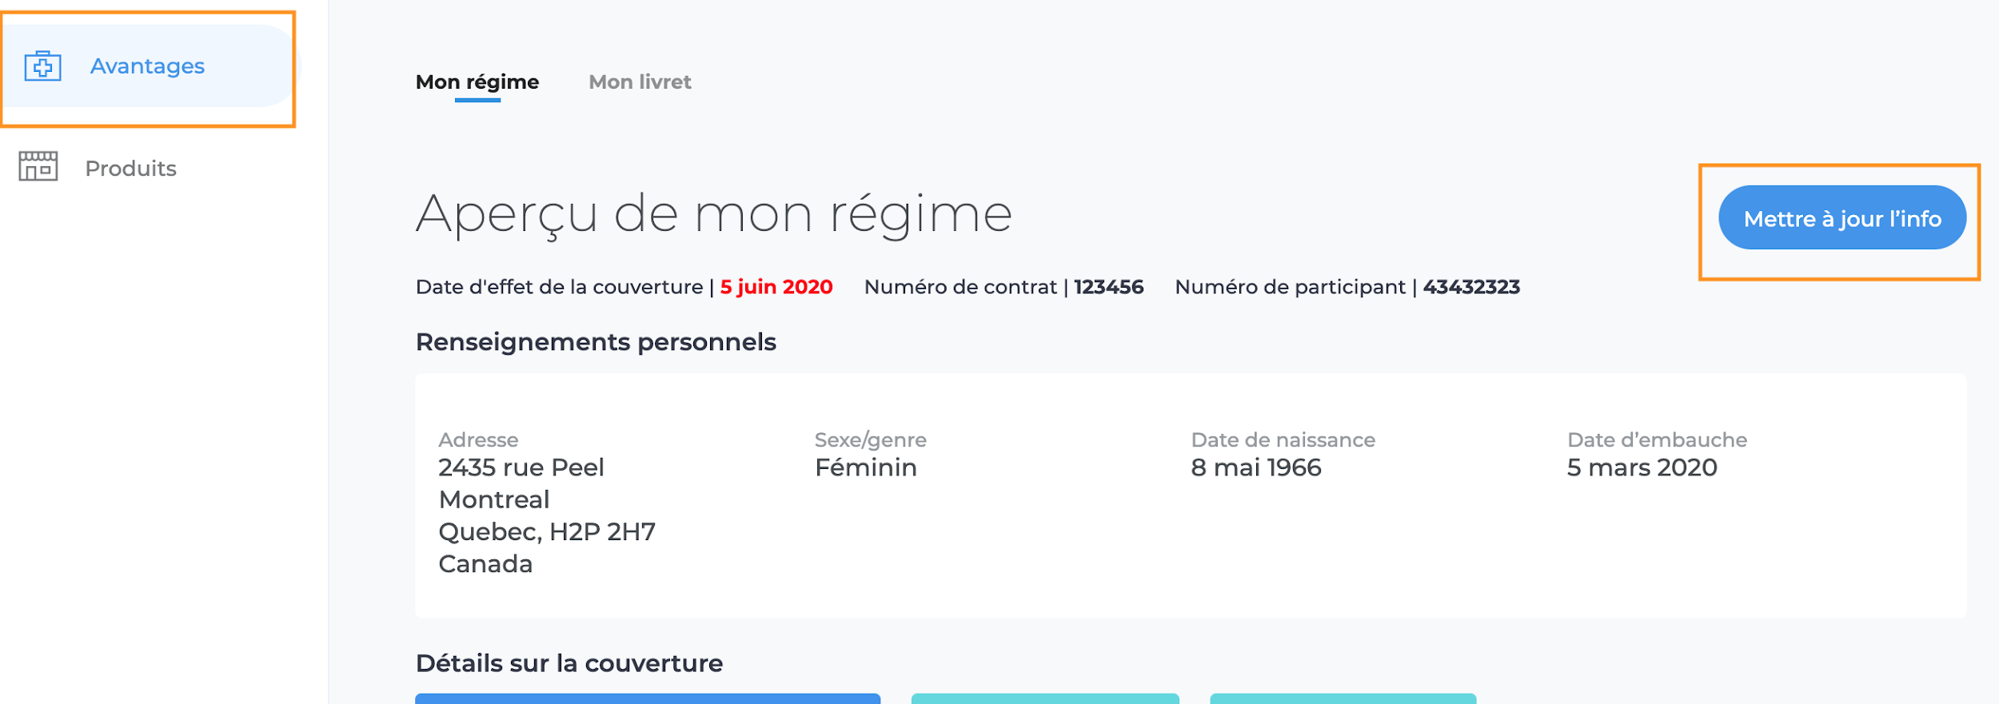1999x704 pixels.
Task: Click the Avantages medical kit icon
Action: [43, 66]
